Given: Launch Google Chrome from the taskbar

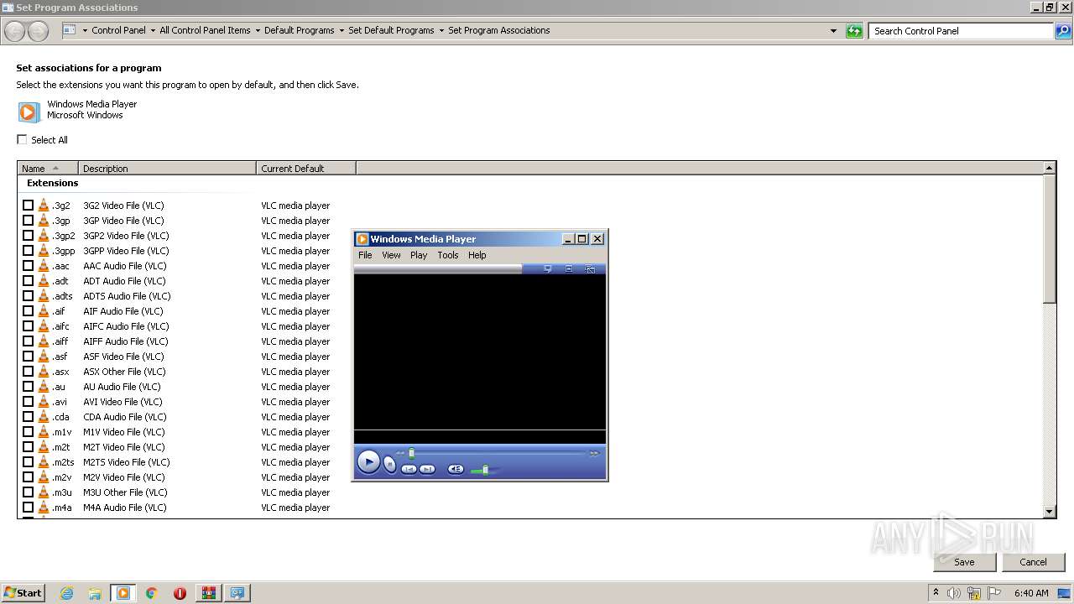Looking at the screenshot, I should click(x=152, y=593).
